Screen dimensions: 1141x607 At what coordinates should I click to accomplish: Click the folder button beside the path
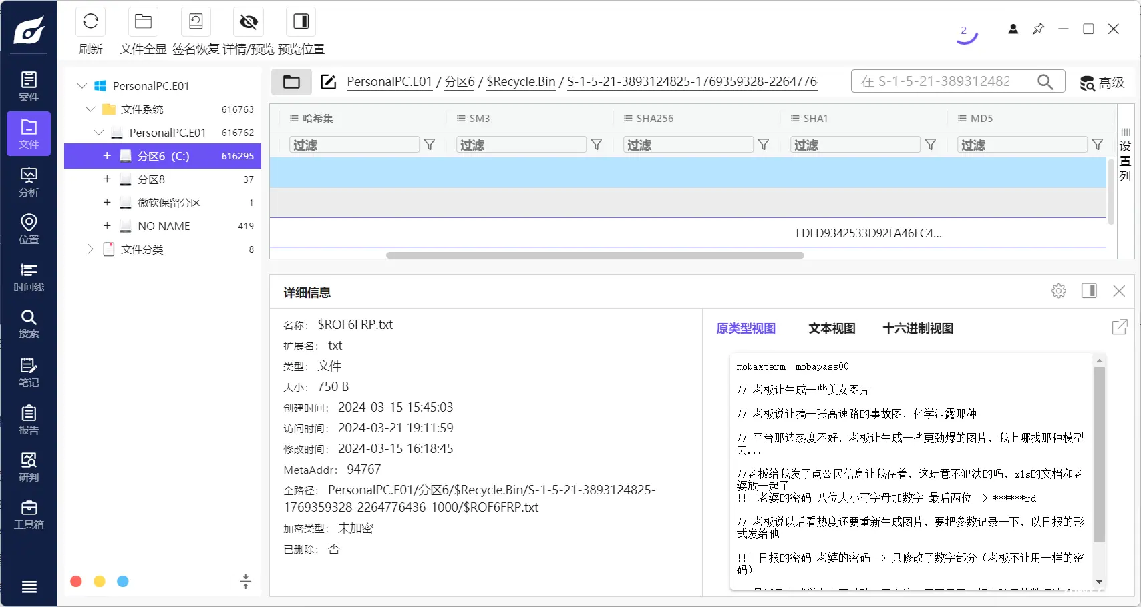[x=291, y=82]
